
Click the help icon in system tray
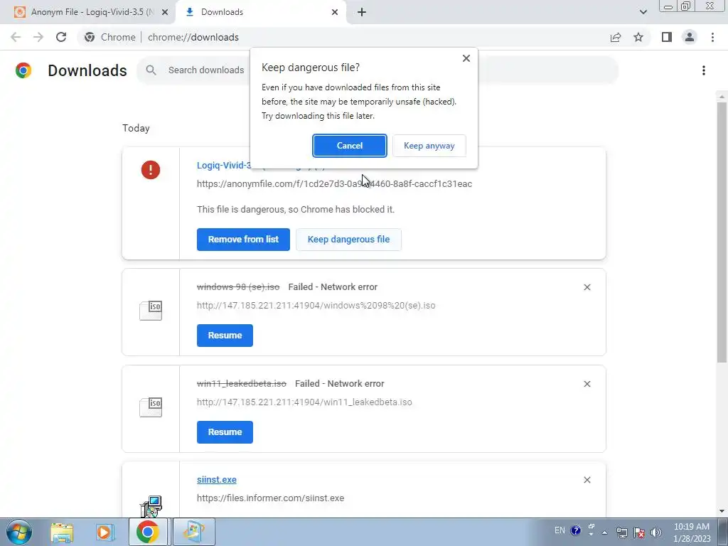click(575, 530)
